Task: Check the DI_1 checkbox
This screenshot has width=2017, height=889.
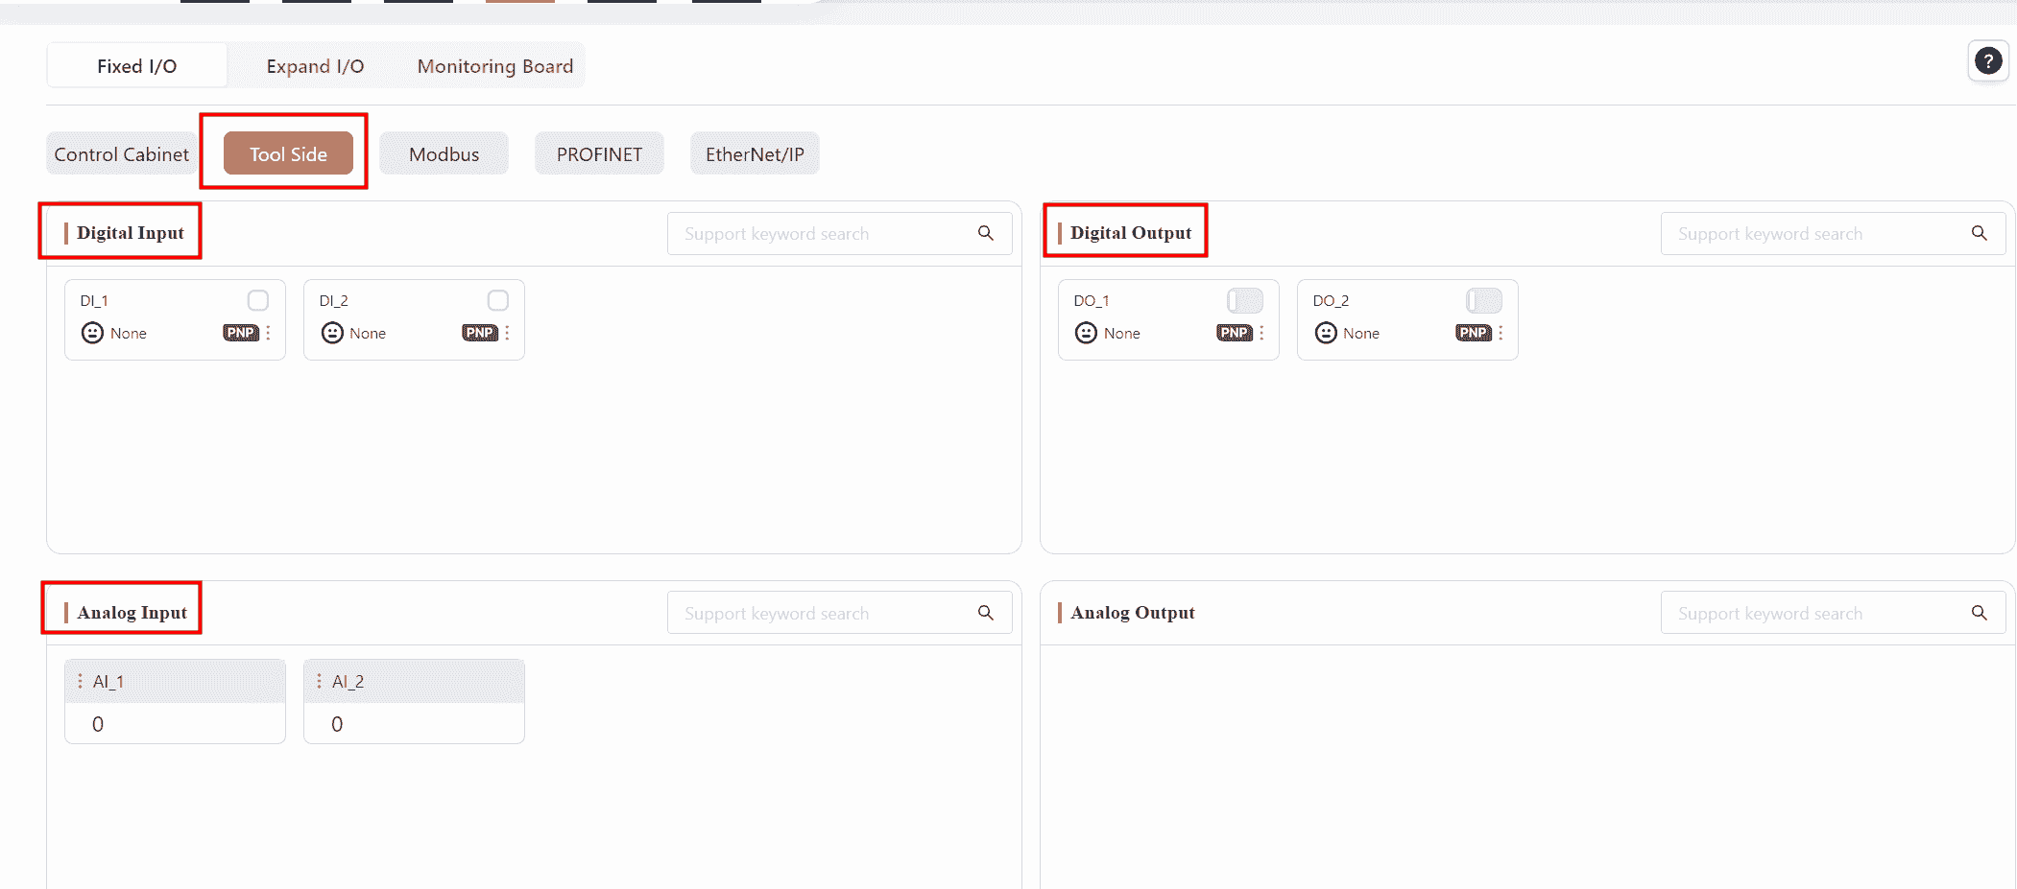Action: (x=258, y=301)
